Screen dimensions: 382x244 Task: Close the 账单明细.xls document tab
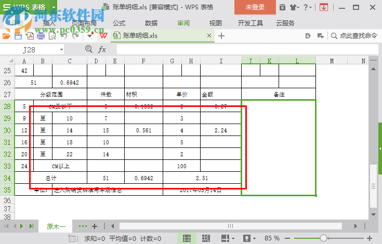tap(209, 35)
